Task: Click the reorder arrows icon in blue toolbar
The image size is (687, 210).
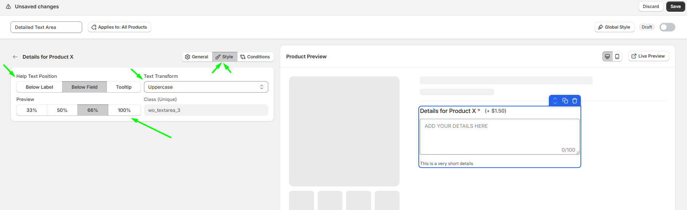Action: coord(555,101)
